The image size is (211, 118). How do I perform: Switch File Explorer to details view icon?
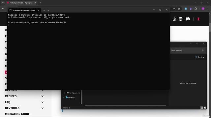pos(202,108)
